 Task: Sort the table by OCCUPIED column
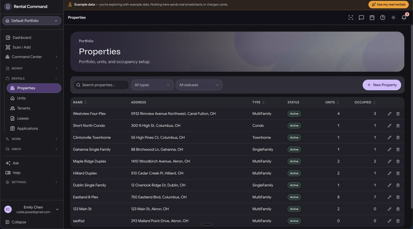click(365, 102)
